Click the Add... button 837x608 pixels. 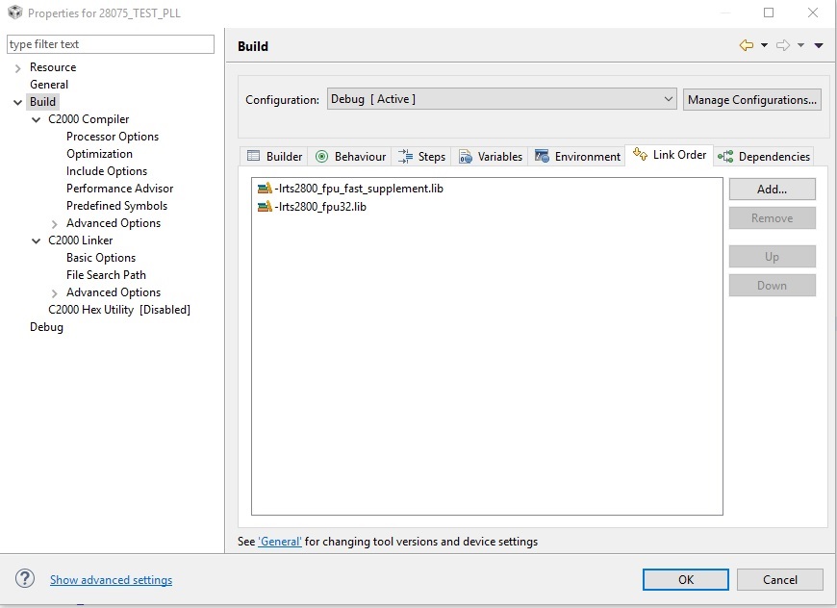[772, 189]
